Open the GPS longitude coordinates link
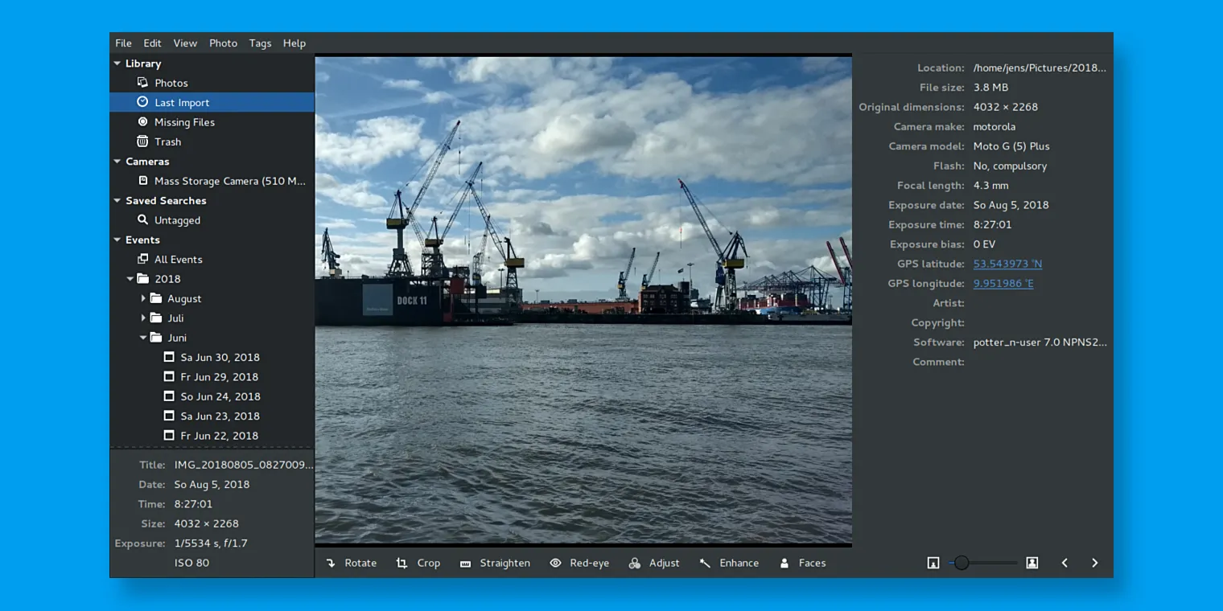The width and height of the screenshot is (1223, 611). click(x=1003, y=283)
